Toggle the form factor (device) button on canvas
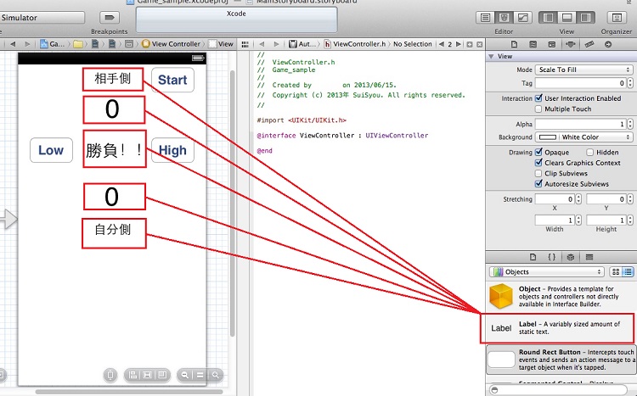Viewport: 637px width, 396px height. coord(110,376)
